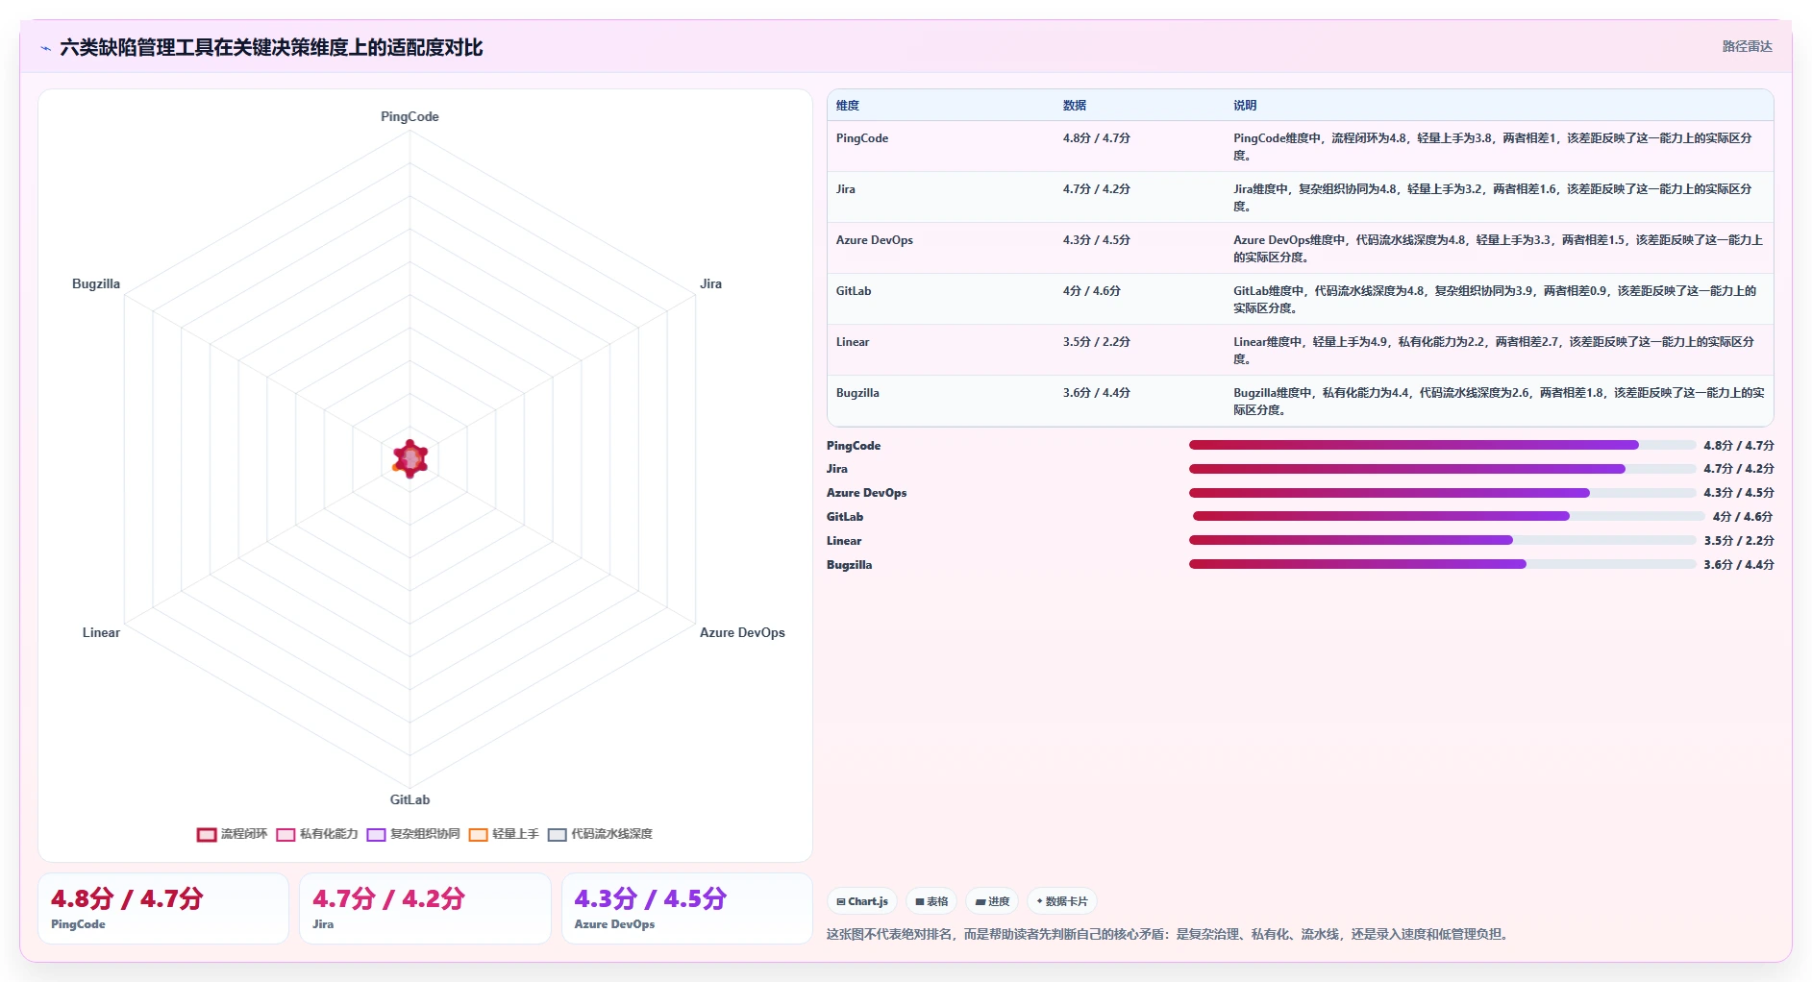Image resolution: width=1812 pixels, height=982 pixels.
Task: Click the PingCode progress bar
Action: [x=1442, y=445]
